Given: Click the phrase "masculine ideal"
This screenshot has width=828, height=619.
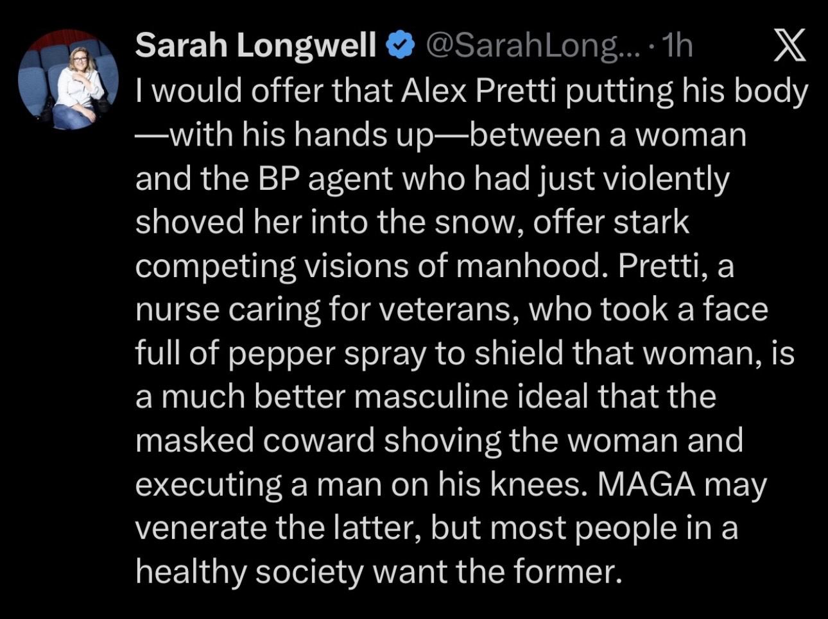Looking at the screenshot, I should 470,396.
